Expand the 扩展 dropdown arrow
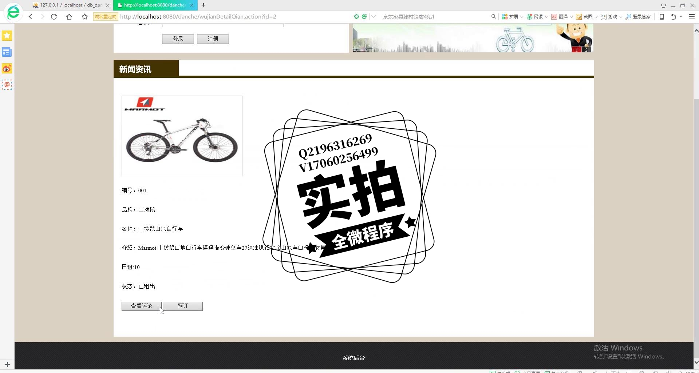699x373 pixels. (x=522, y=17)
